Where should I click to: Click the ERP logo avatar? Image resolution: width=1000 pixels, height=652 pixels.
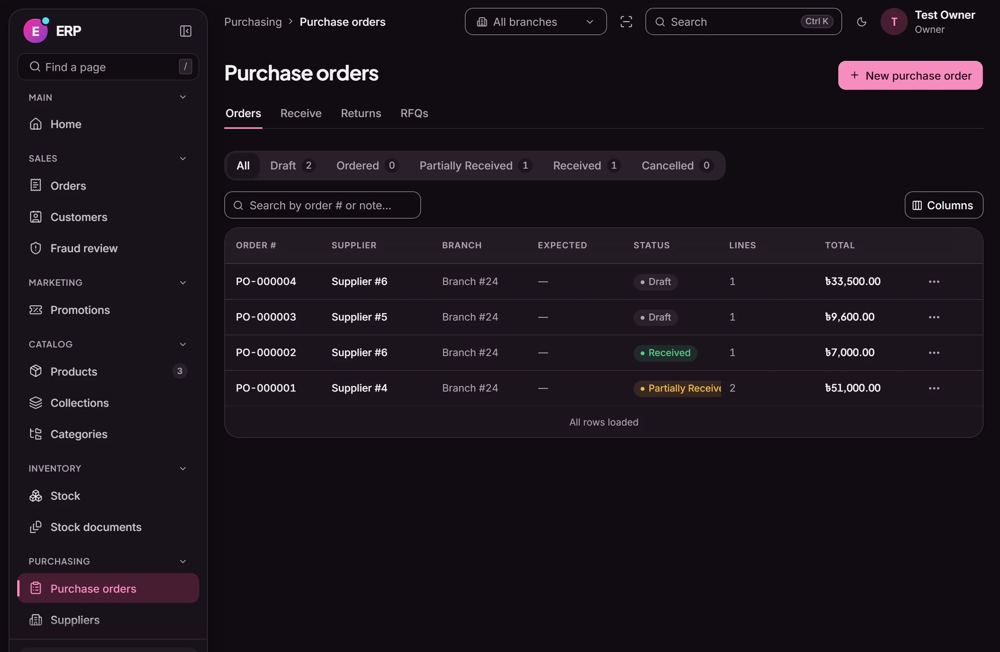[35, 30]
